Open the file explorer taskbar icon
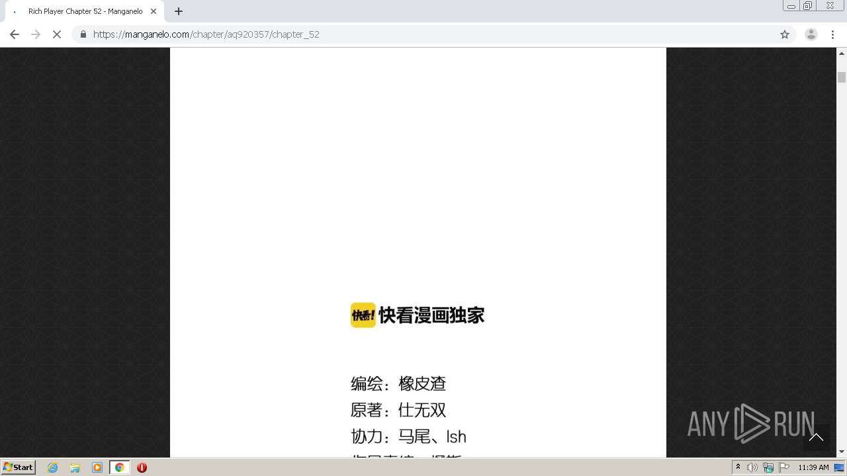The height and width of the screenshot is (476, 847). click(x=75, y=467)
